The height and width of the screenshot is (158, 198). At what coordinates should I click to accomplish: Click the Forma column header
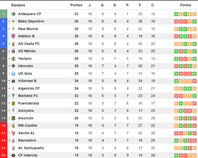point(185,5)
